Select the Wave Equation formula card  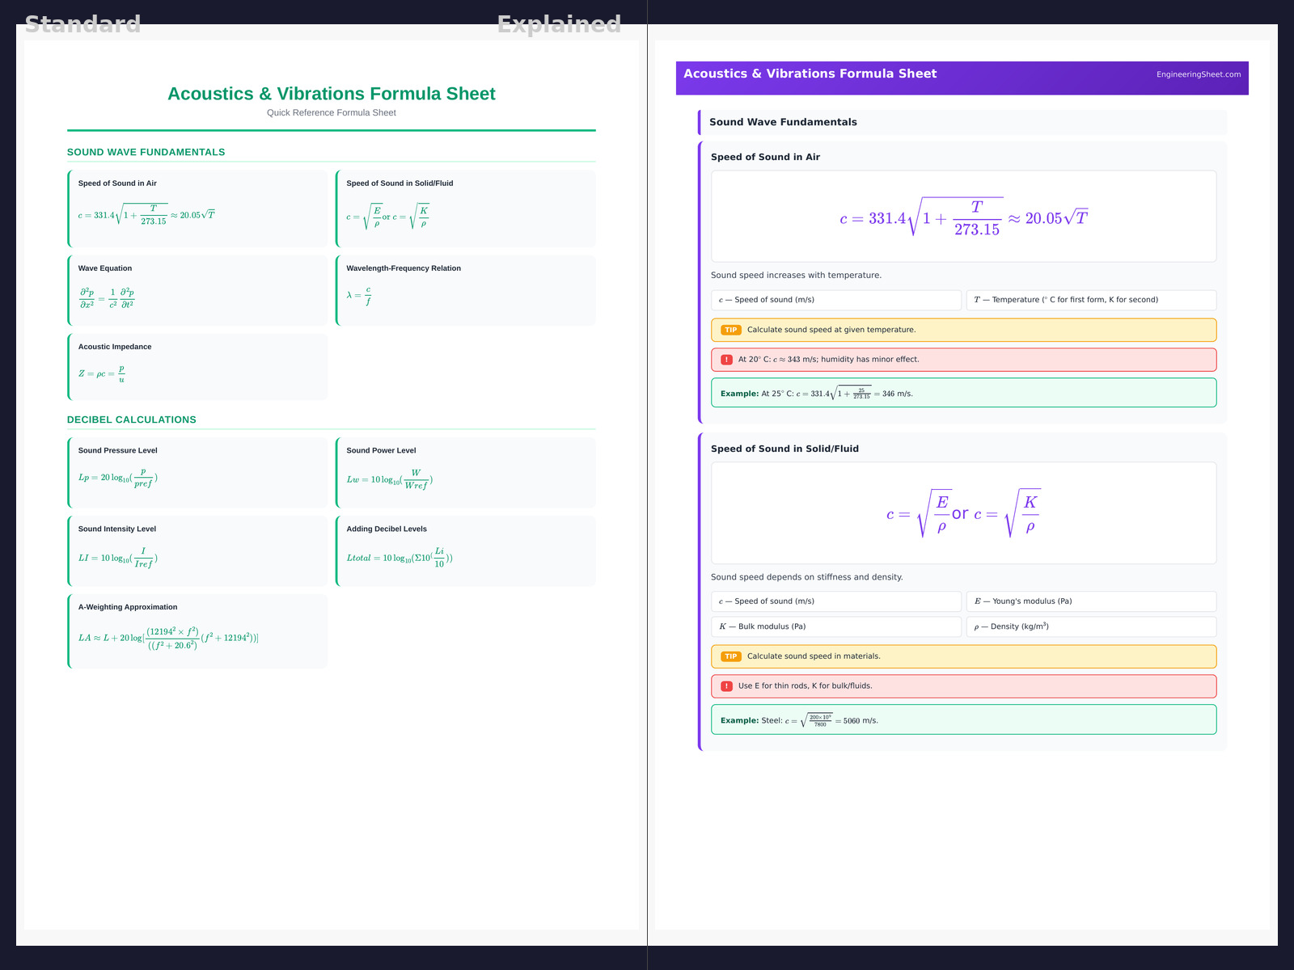pyautogui.click(x=198, y=291)
